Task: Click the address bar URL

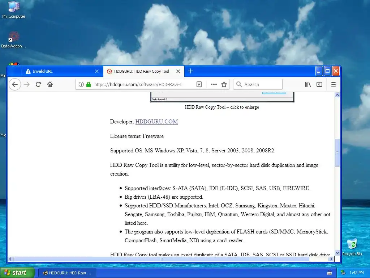Action: tap(138, 84)
